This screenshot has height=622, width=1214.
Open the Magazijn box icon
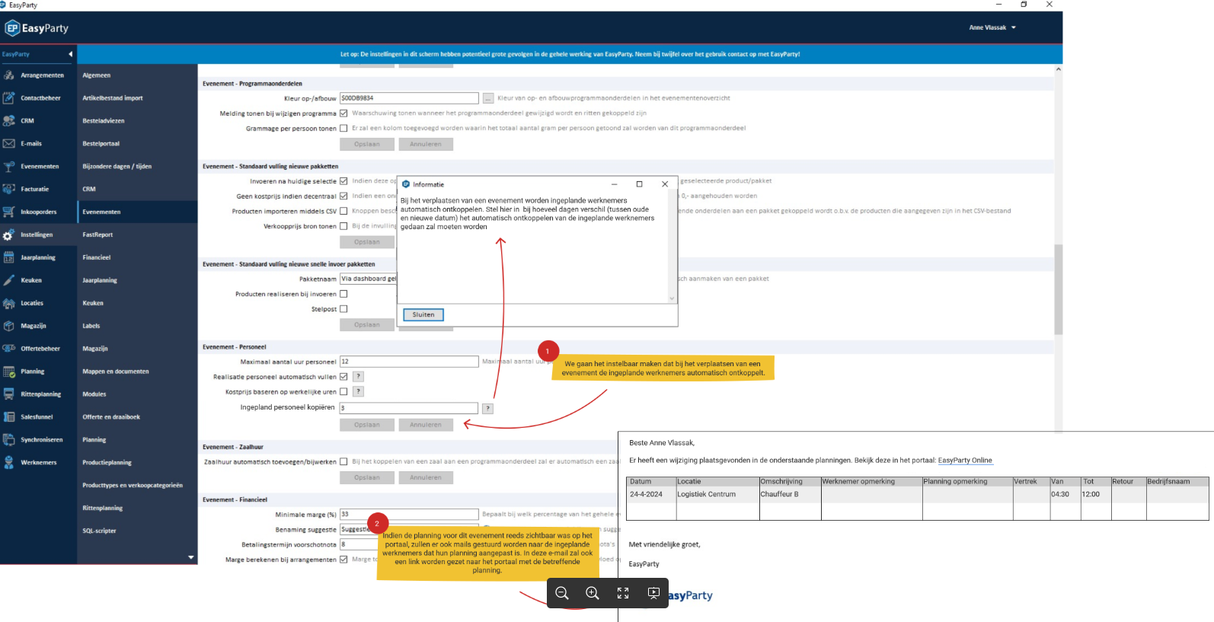tap(9, 326)
